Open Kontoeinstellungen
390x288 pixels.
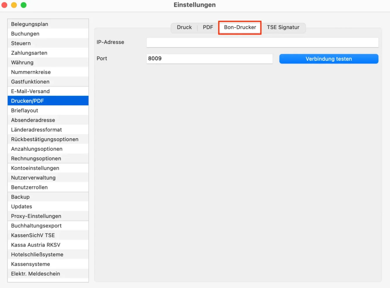pyautogui.click(x=48, y=168)
